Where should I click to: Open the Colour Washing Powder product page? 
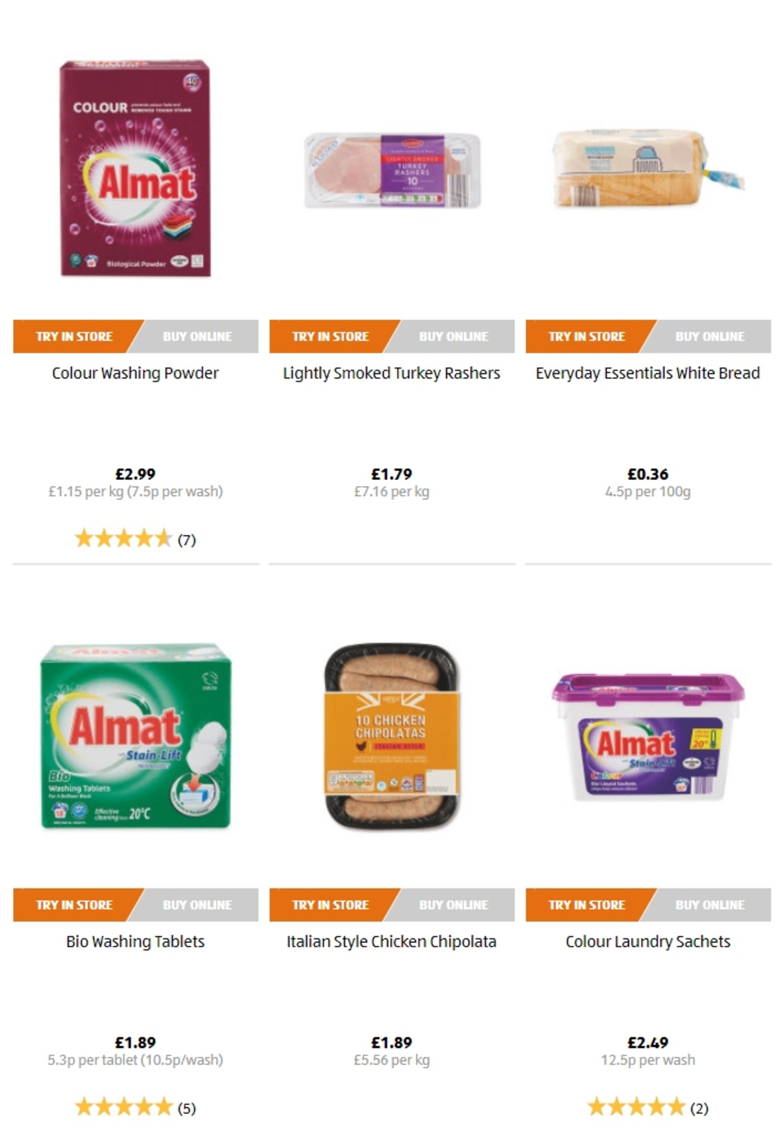[135, 373]
